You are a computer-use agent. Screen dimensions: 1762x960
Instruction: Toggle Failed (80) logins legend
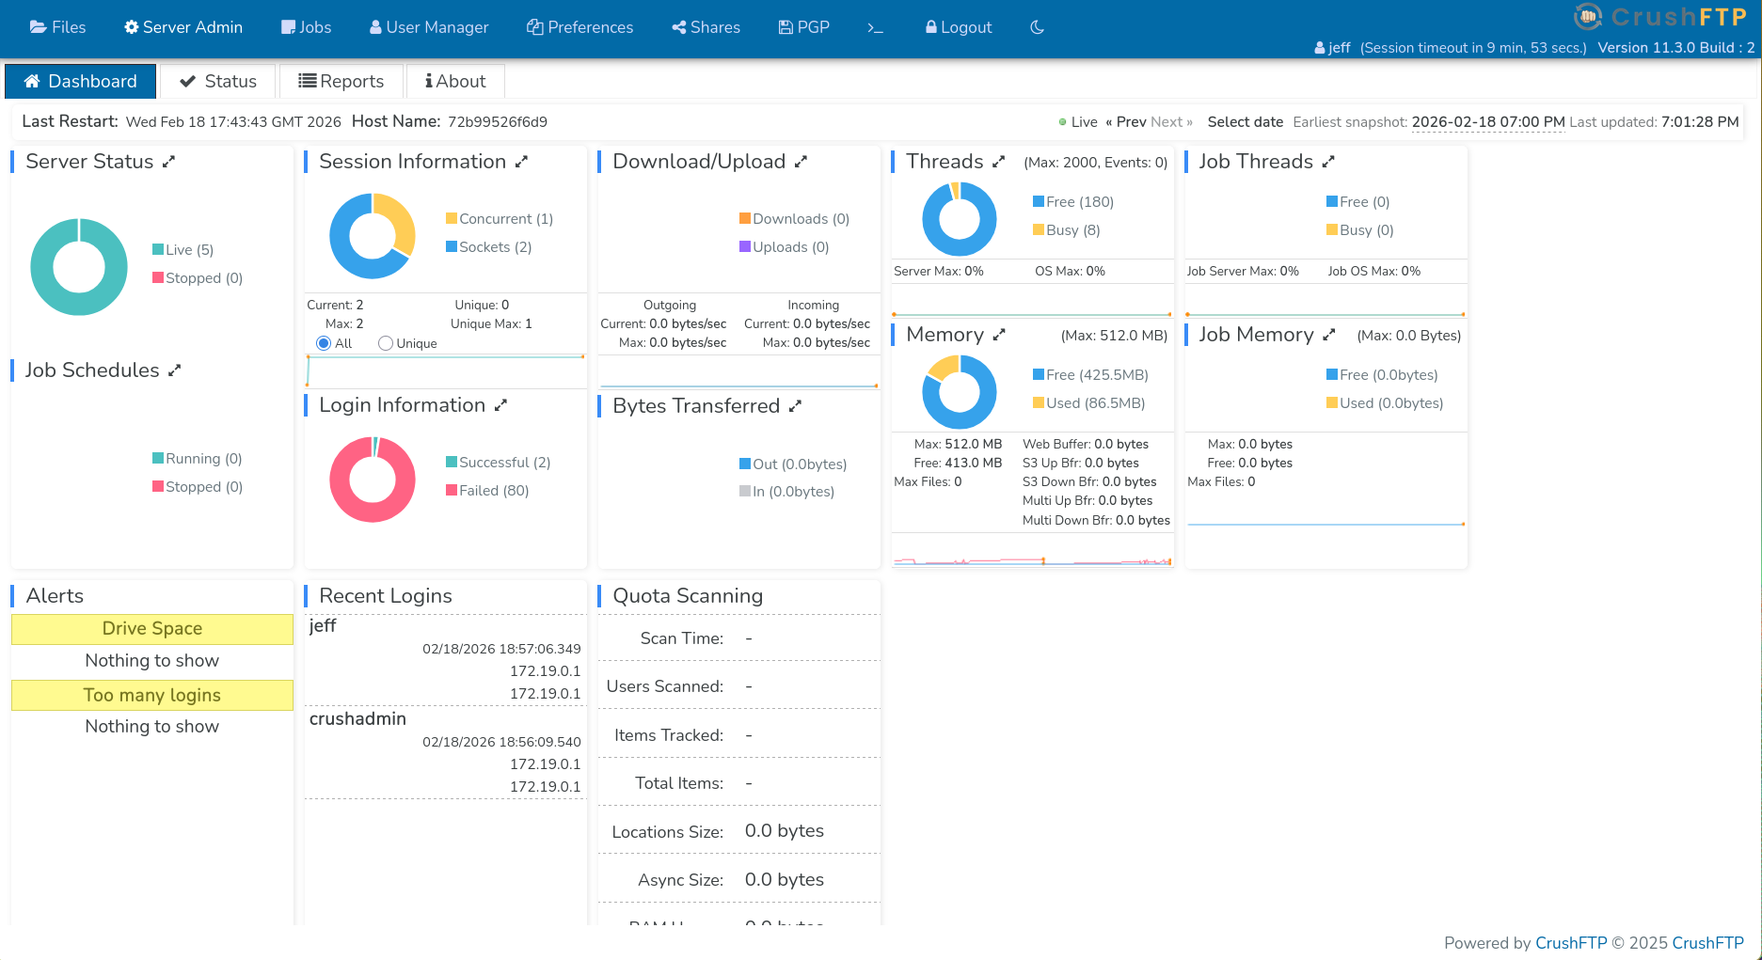(487, 491)
